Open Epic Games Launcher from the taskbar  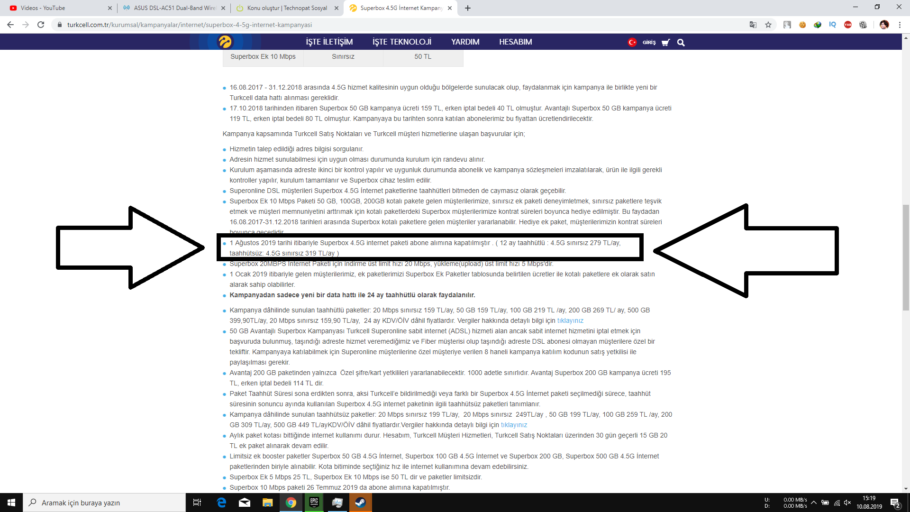(314, 503)
